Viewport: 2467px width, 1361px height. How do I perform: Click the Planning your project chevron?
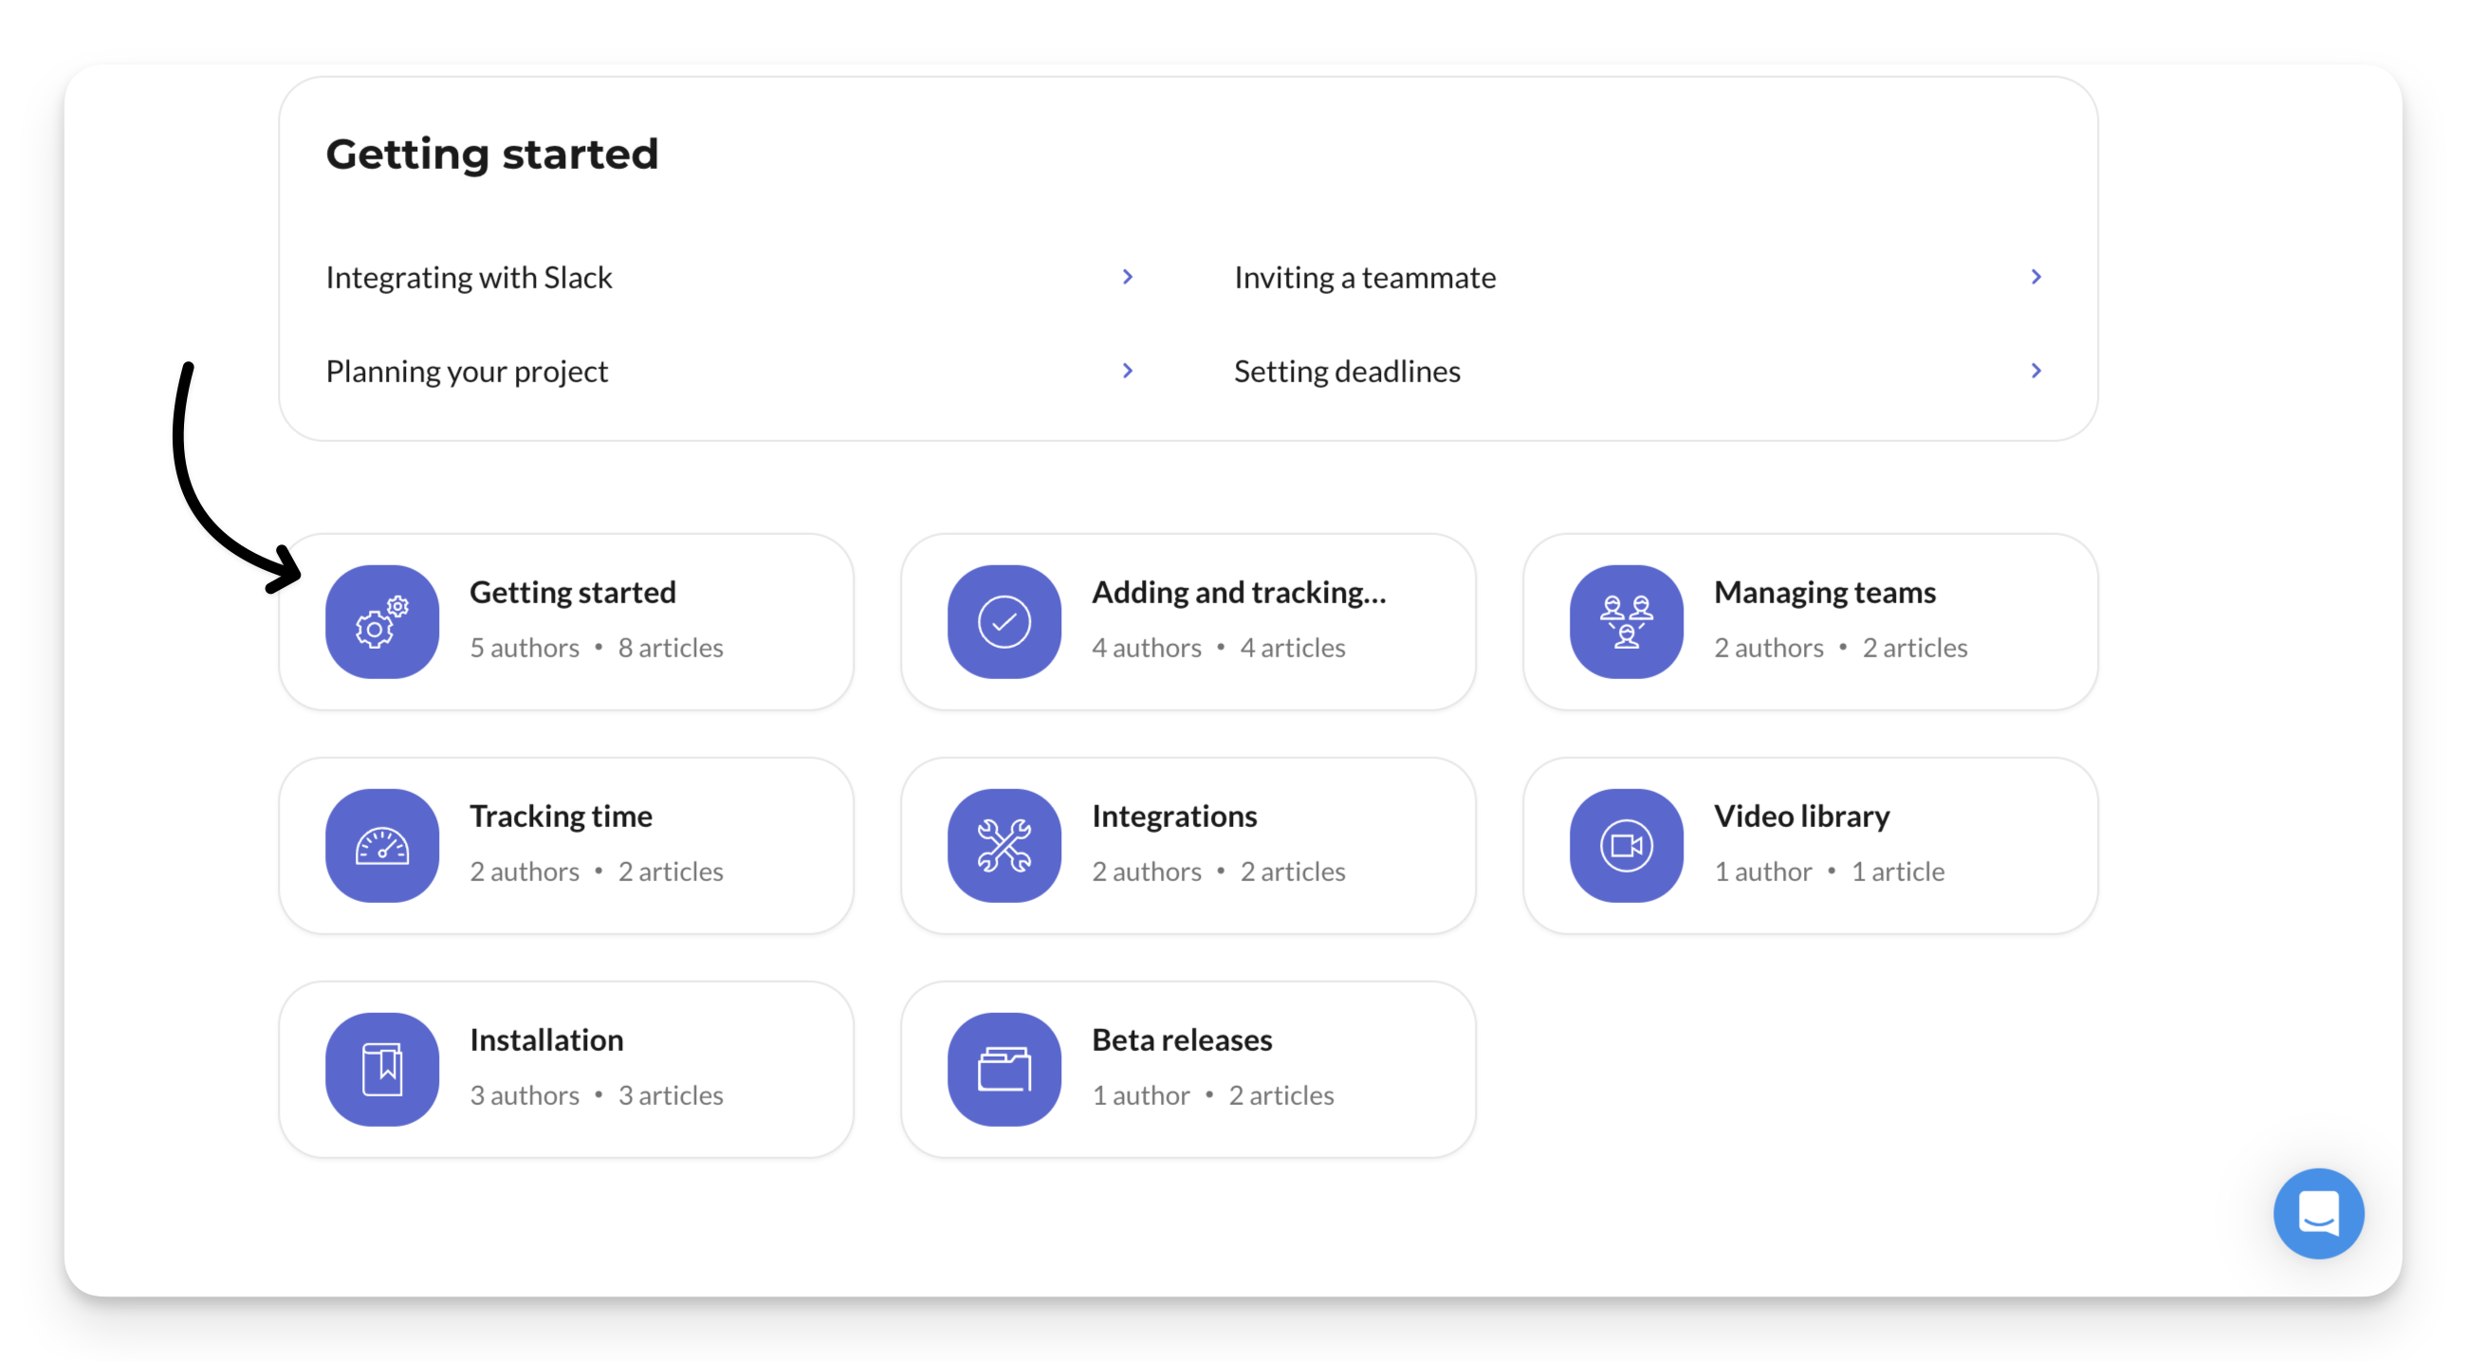coord(1127,371)
